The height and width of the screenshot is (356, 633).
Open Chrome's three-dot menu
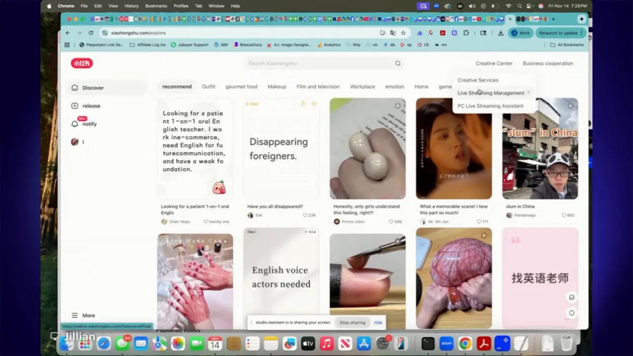pos(582,33)
